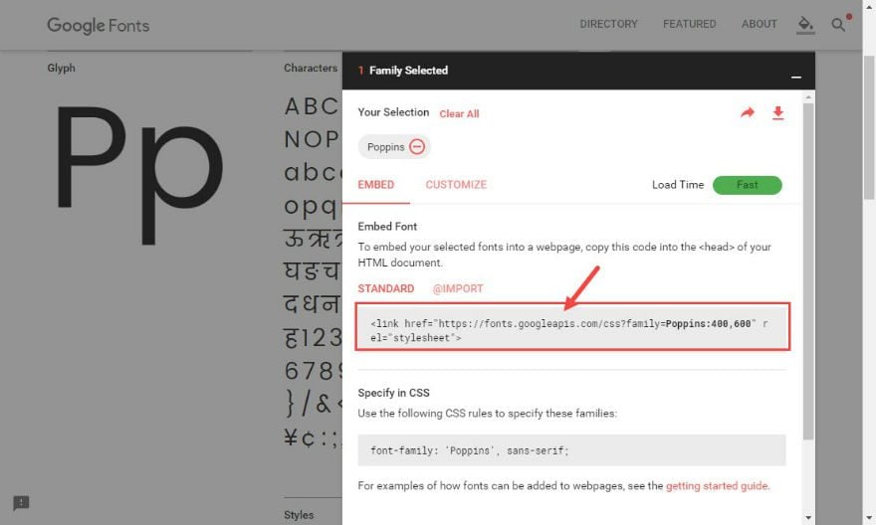Open the search magnifier icon
Image resolution: width=876 pixels, height=525 pixels.
pyautogui.click(x=838, y=24)
